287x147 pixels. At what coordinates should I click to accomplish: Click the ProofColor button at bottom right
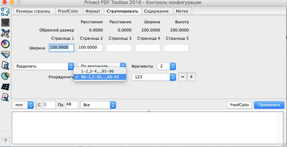click(239, 105)
